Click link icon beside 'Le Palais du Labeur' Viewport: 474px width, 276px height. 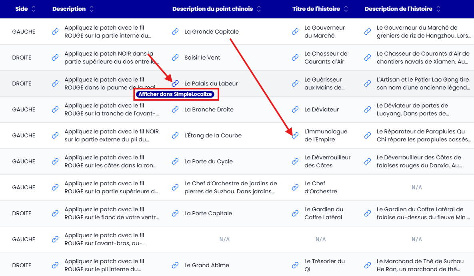coord(175,83)
